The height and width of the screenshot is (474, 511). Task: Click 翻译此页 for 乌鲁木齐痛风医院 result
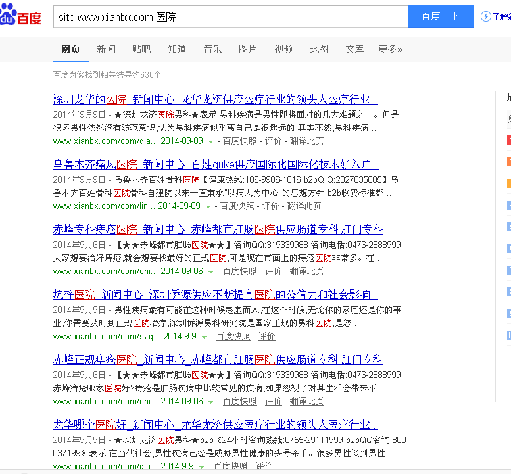point(304,206)
